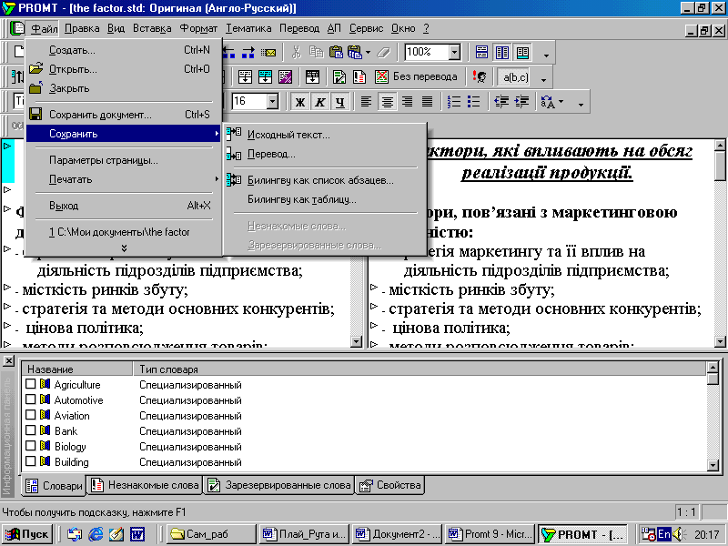
Task: Expand the translation toolbar overflow arrow
Action: (543, 80)
